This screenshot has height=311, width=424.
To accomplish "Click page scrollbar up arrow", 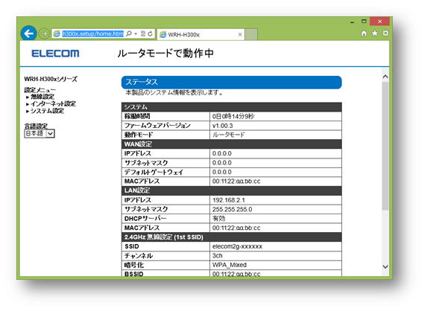I will 385,77.
